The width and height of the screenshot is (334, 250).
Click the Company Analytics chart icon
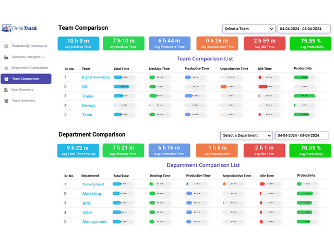pyautogui.click(x=6, y=57)
